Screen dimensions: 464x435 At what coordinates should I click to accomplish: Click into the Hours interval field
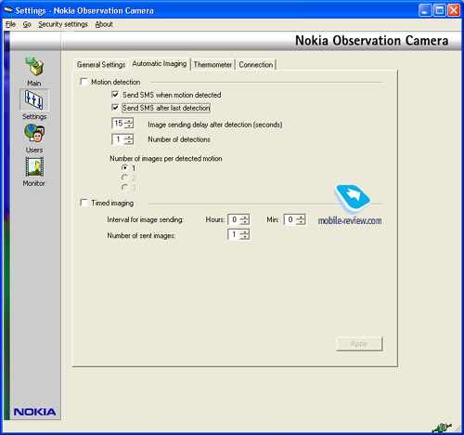[234, 219]
